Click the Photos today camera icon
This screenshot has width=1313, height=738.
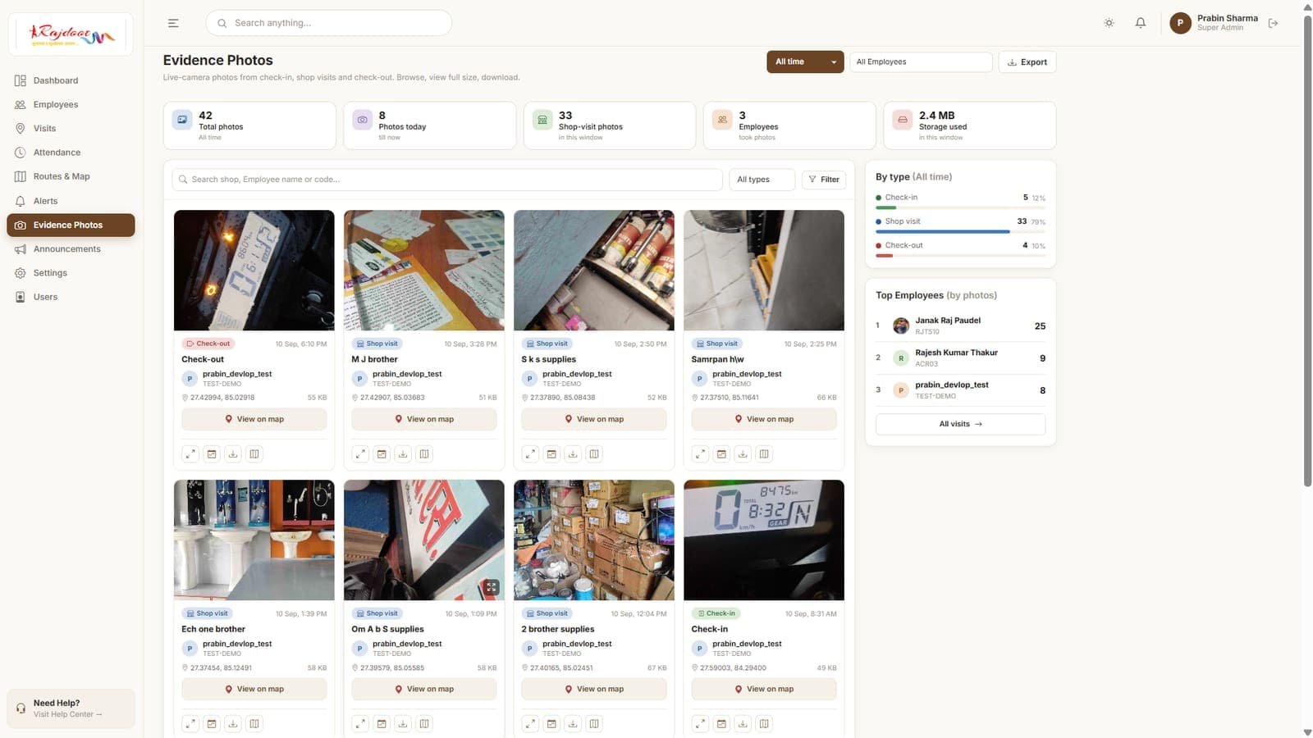pyautogui.click(x=362, y=120)
